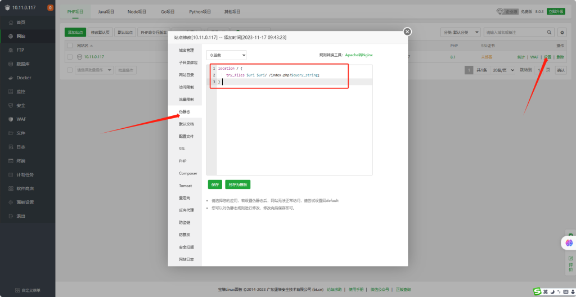Image resolution: width=576 pixels, height=297 pixels.
Task: Open the 评价 feedback icon
Action: pyautogui.click(x=570, y=258)
